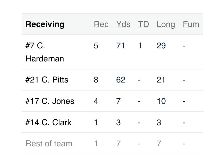Click Pitts' 62 receiving yards value
The height and width of the screenshot is (165, 216).
point(120,80)
